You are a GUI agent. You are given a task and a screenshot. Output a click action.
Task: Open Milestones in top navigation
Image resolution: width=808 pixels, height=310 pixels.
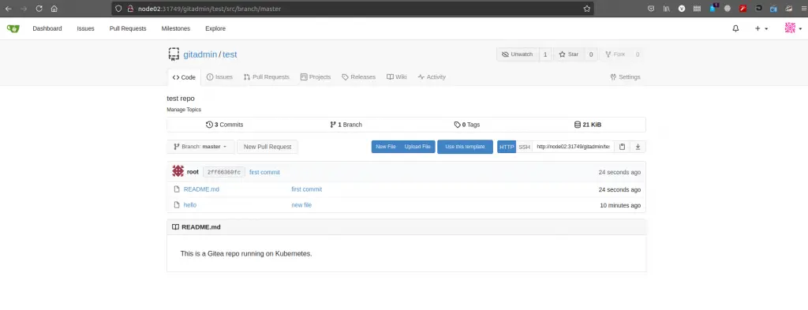click(176, 29)
